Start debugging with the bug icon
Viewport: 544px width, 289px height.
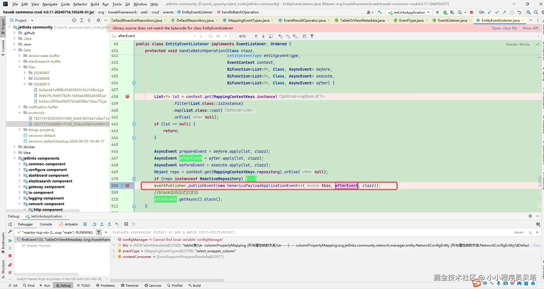point(445,12)
